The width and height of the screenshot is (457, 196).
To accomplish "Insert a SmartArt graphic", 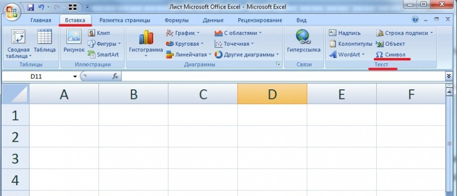I will click(104, 54).
